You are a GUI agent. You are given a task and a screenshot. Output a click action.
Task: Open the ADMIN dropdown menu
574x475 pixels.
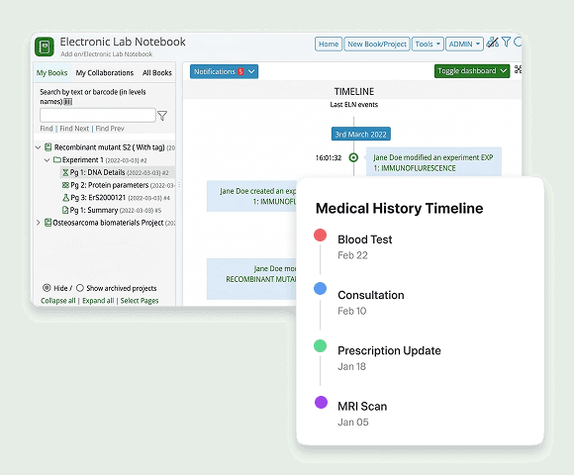coord(464,44)
